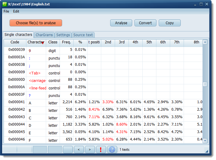216x160 pixels.
Task: Select the Single characters tab
Action: (18, 35)
